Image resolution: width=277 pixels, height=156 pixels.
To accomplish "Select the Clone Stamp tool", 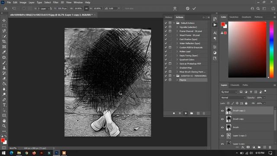I will tap(4, 68).
